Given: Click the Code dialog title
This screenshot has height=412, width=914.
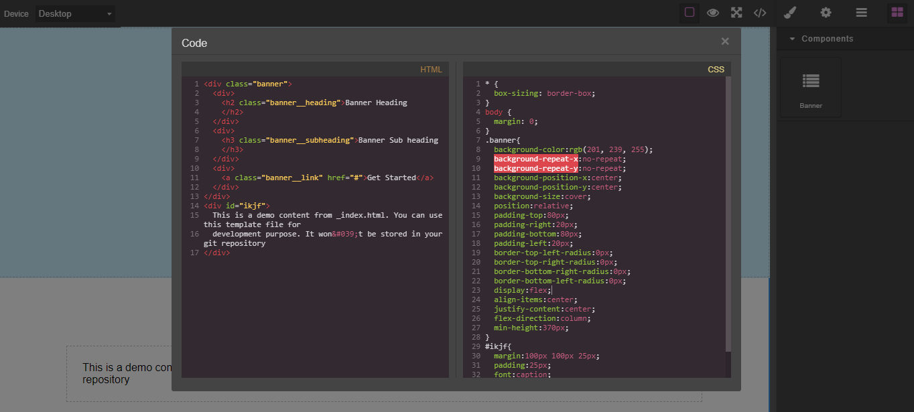Looking at the screenshot, I should click(194, 43).
